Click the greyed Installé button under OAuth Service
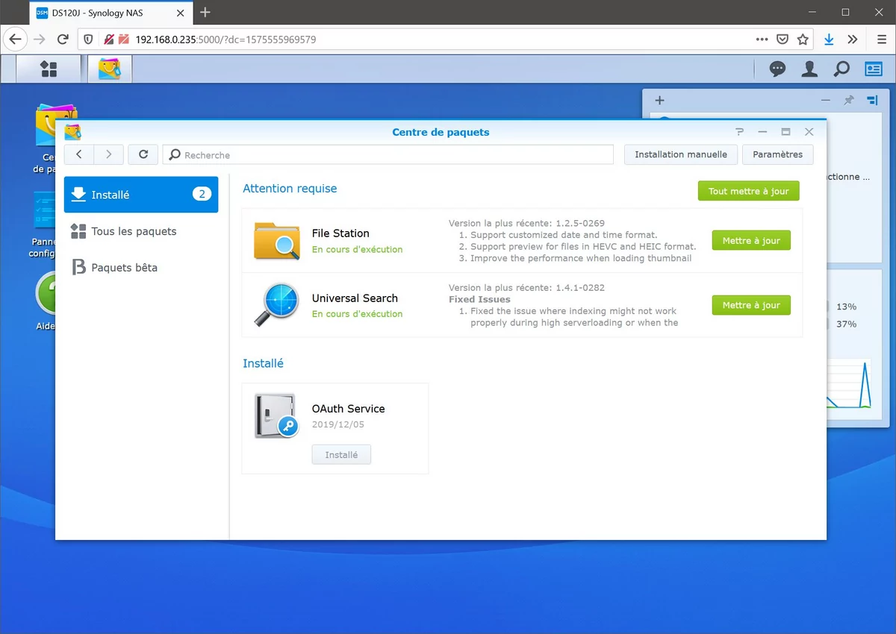The height and width of the screenshot is (634, 896). pyautogui.click(x=341, y=454)
